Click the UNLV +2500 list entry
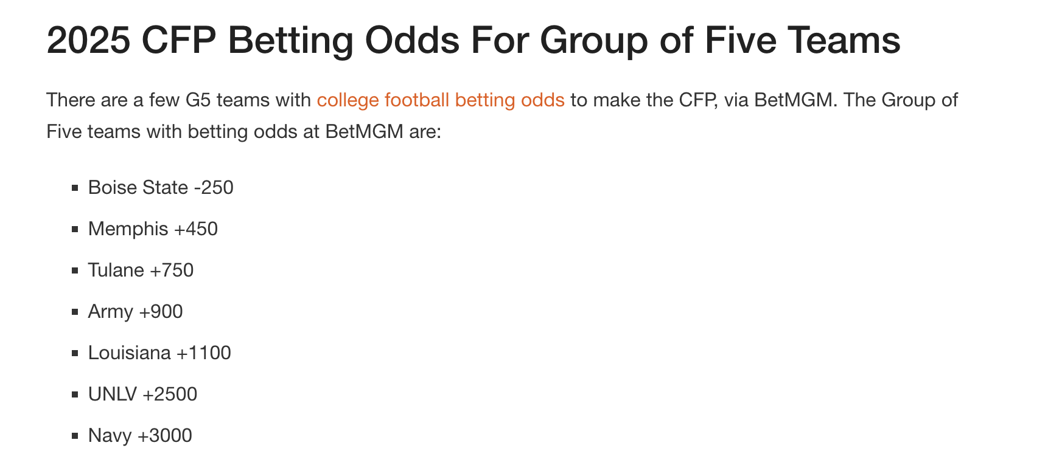The height and width of the screenshot is (468, 1048). click(142, 394)
